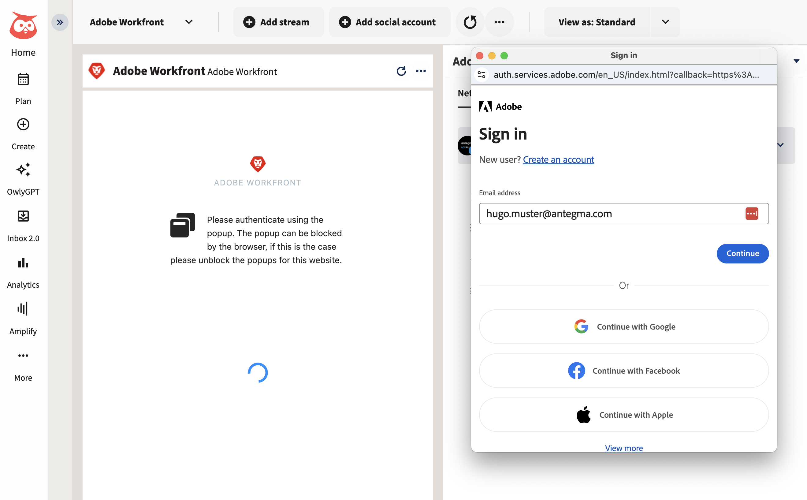The height and width of the screenshot is (500, 807).
Task: Continue with Facebook sign-in
Action: tap(624, 371)
